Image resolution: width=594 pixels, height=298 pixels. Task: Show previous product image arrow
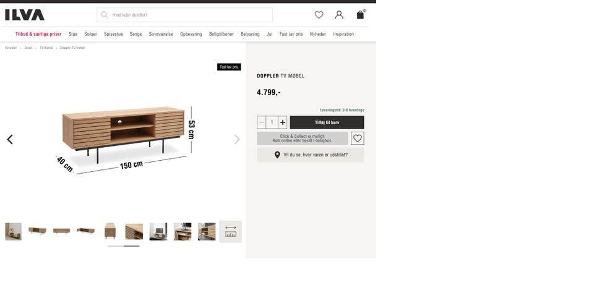point(10,139)
